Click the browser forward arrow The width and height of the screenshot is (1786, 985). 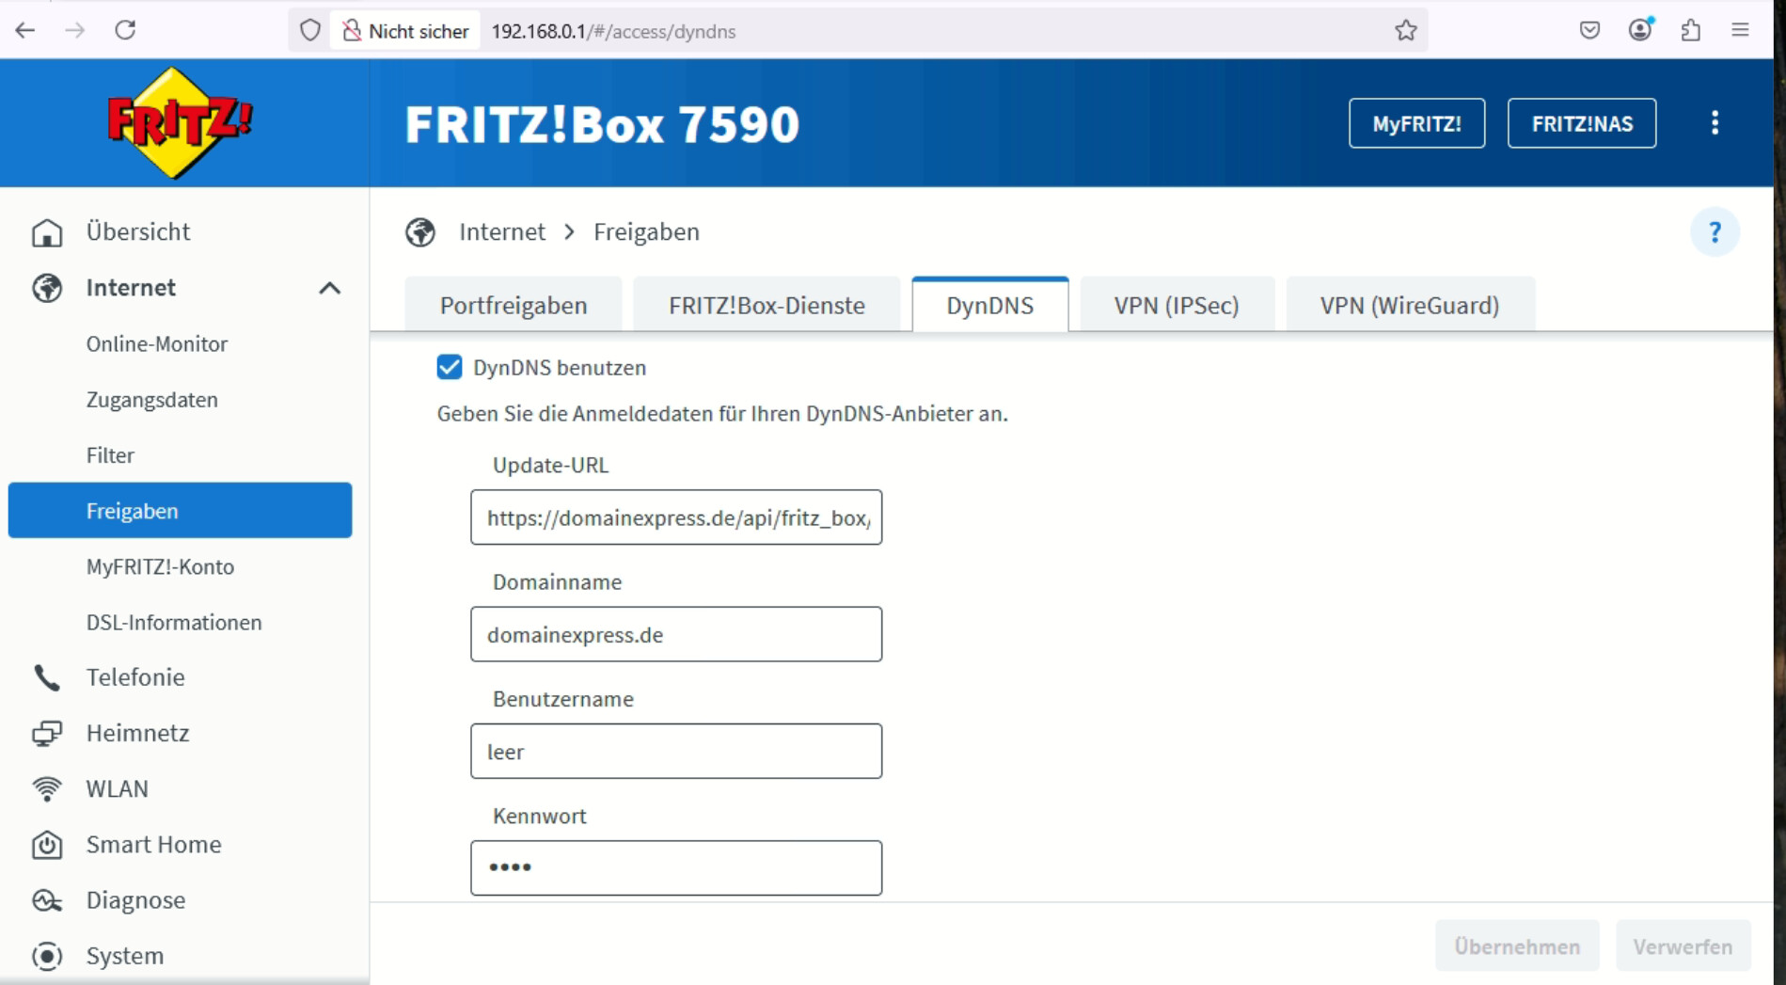click(x=75, y=30)
